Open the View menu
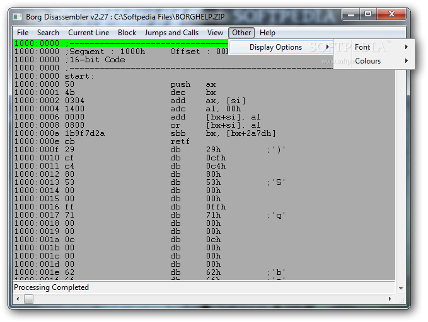428x322 pixels. [x=215, y=33]
